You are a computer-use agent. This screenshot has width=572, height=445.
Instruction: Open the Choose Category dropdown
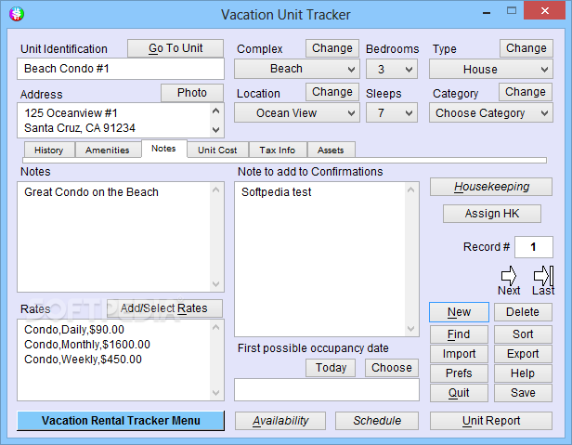(491, 112)
